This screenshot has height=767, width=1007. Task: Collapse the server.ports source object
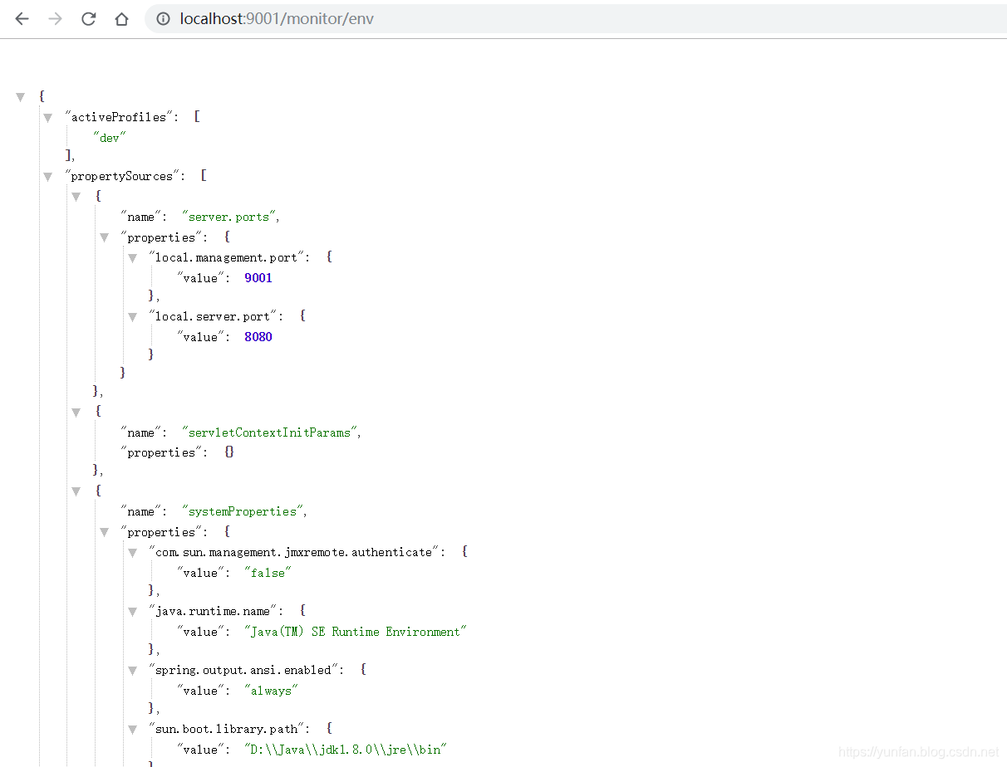[76, 197]
